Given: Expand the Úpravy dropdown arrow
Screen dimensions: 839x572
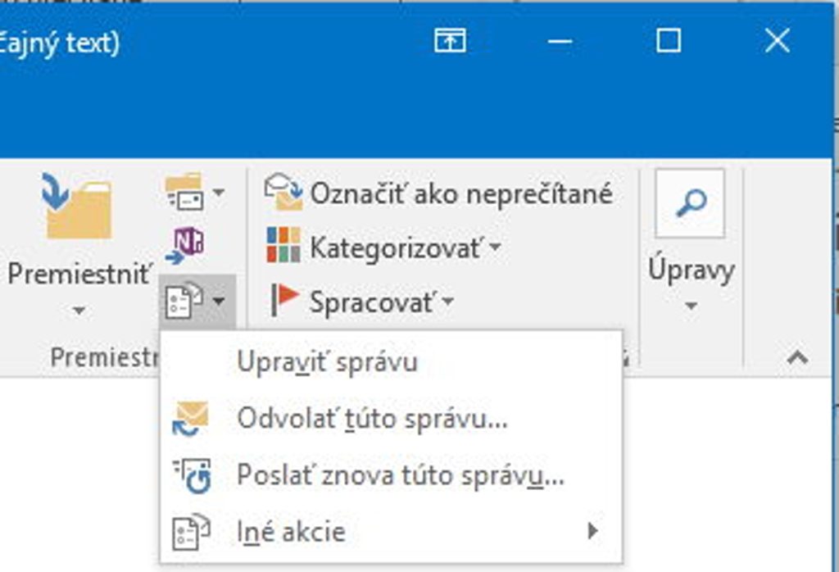Looking at the screenshot, I should click(691, 306).
